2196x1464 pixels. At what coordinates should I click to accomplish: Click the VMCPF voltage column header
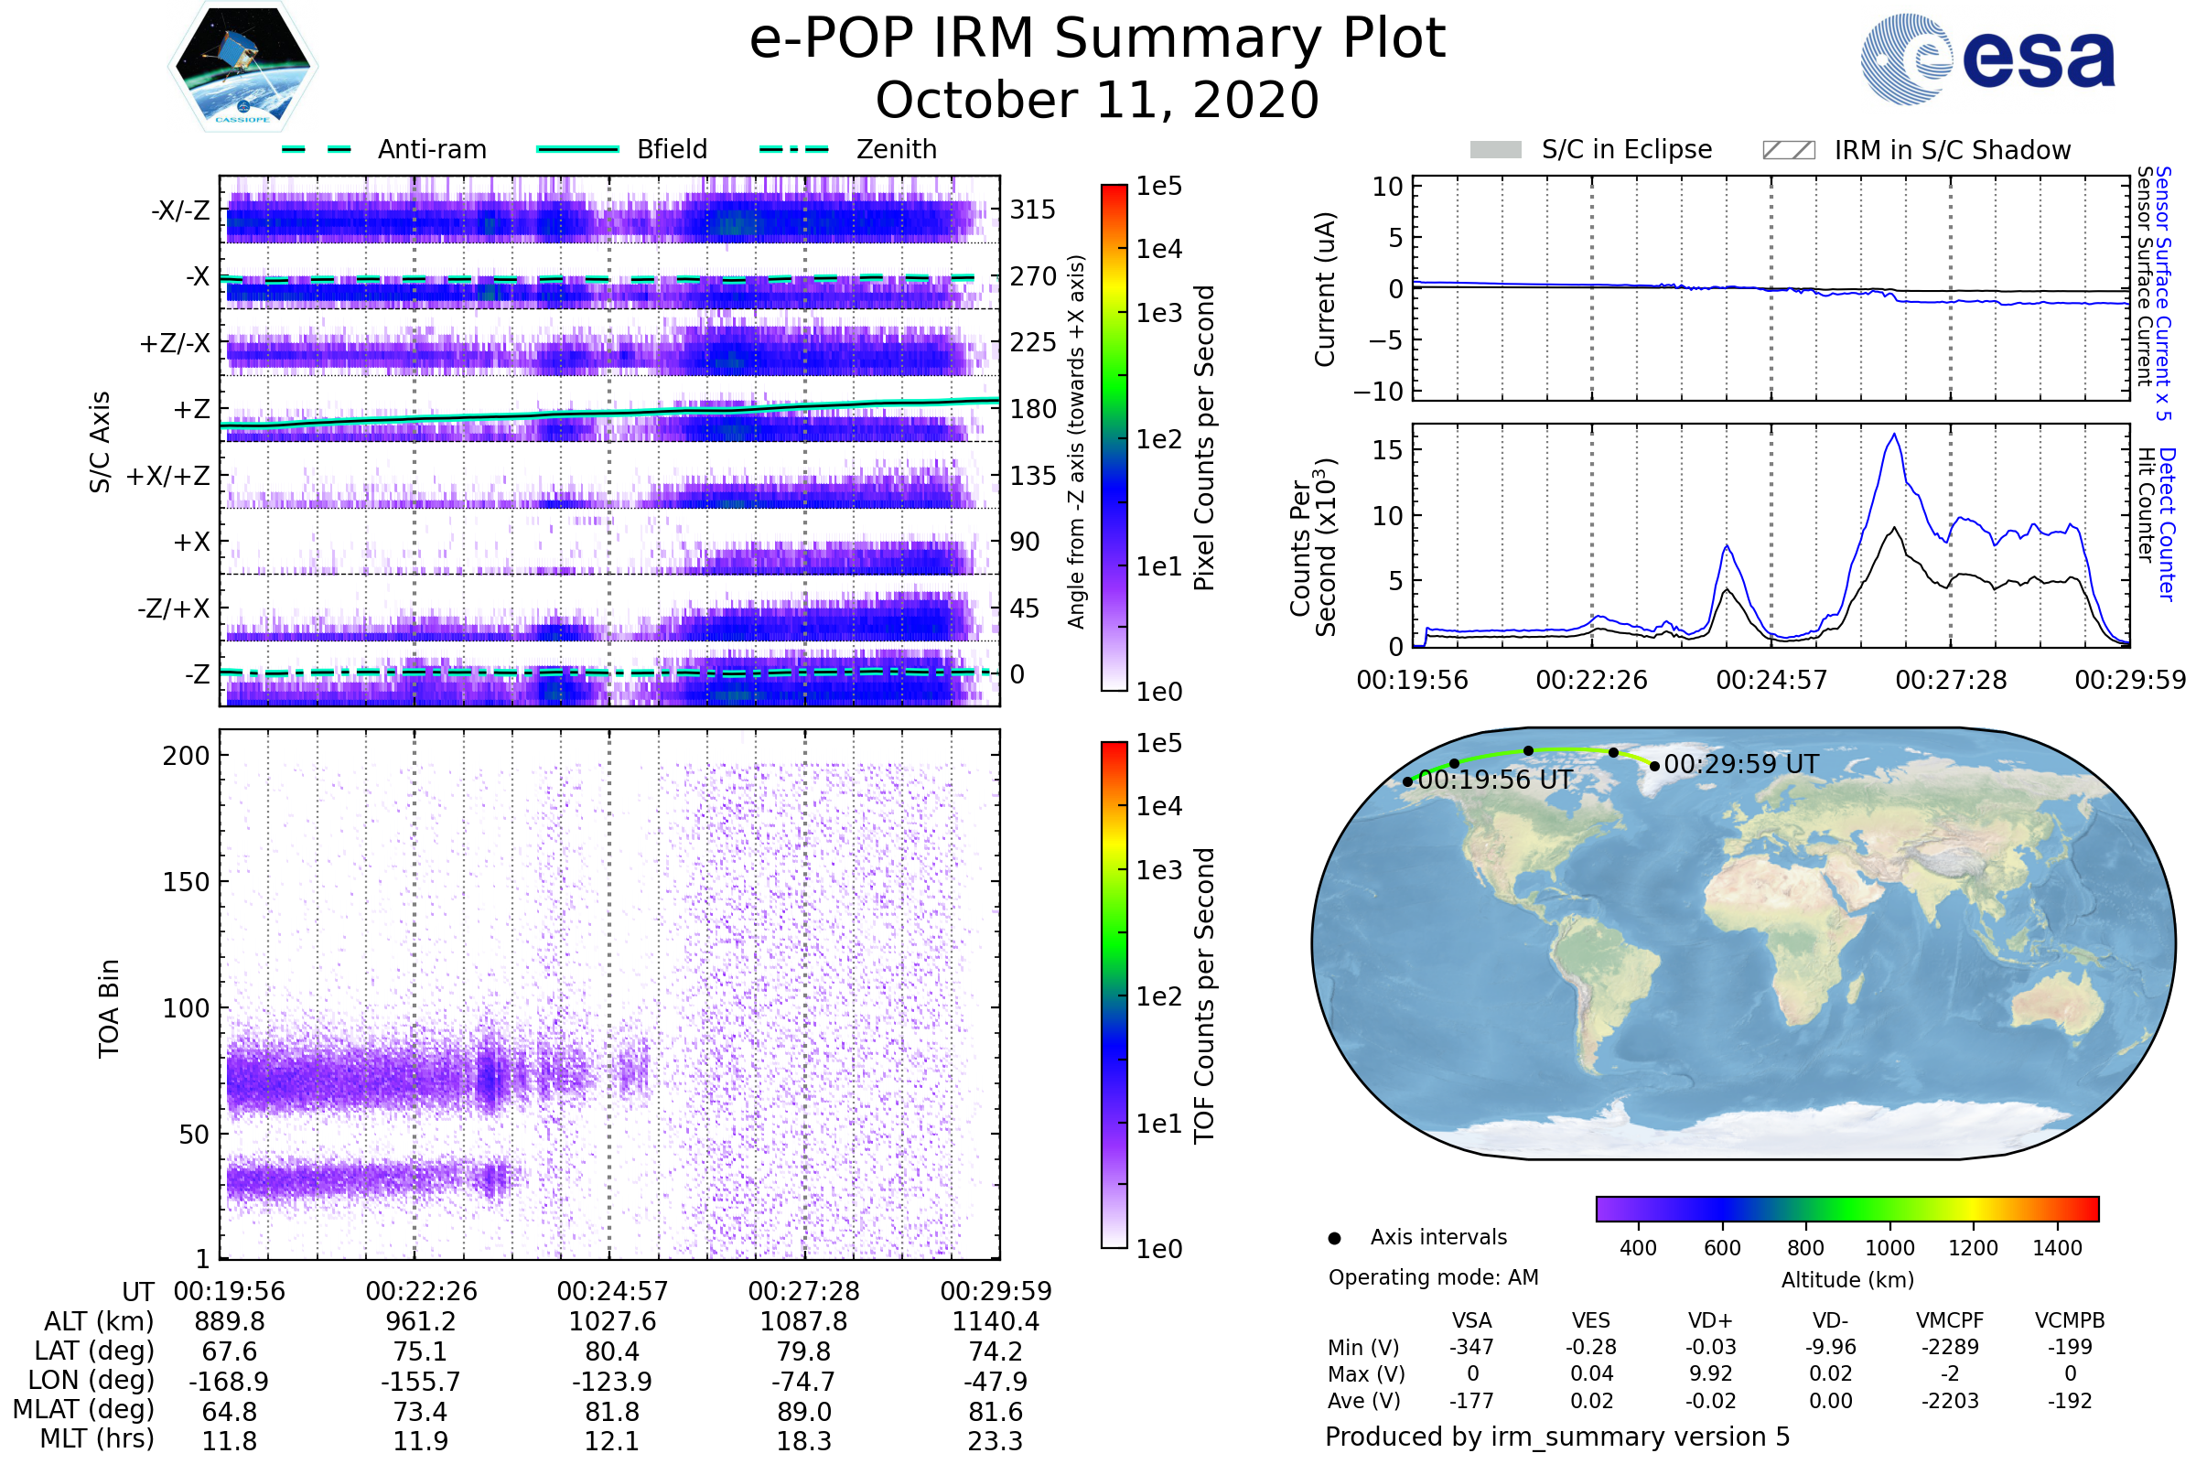pyautogui.click(x=1950, y=1320)
